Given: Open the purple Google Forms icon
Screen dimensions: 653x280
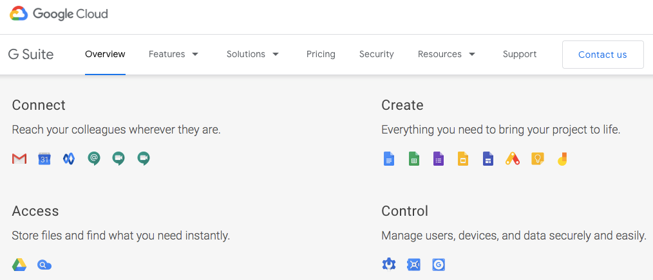Looking at the screenshot, I should [x=439, y=159].
